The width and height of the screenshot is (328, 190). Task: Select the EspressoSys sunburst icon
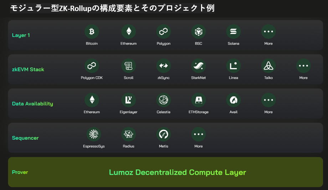tap(94, 134)
